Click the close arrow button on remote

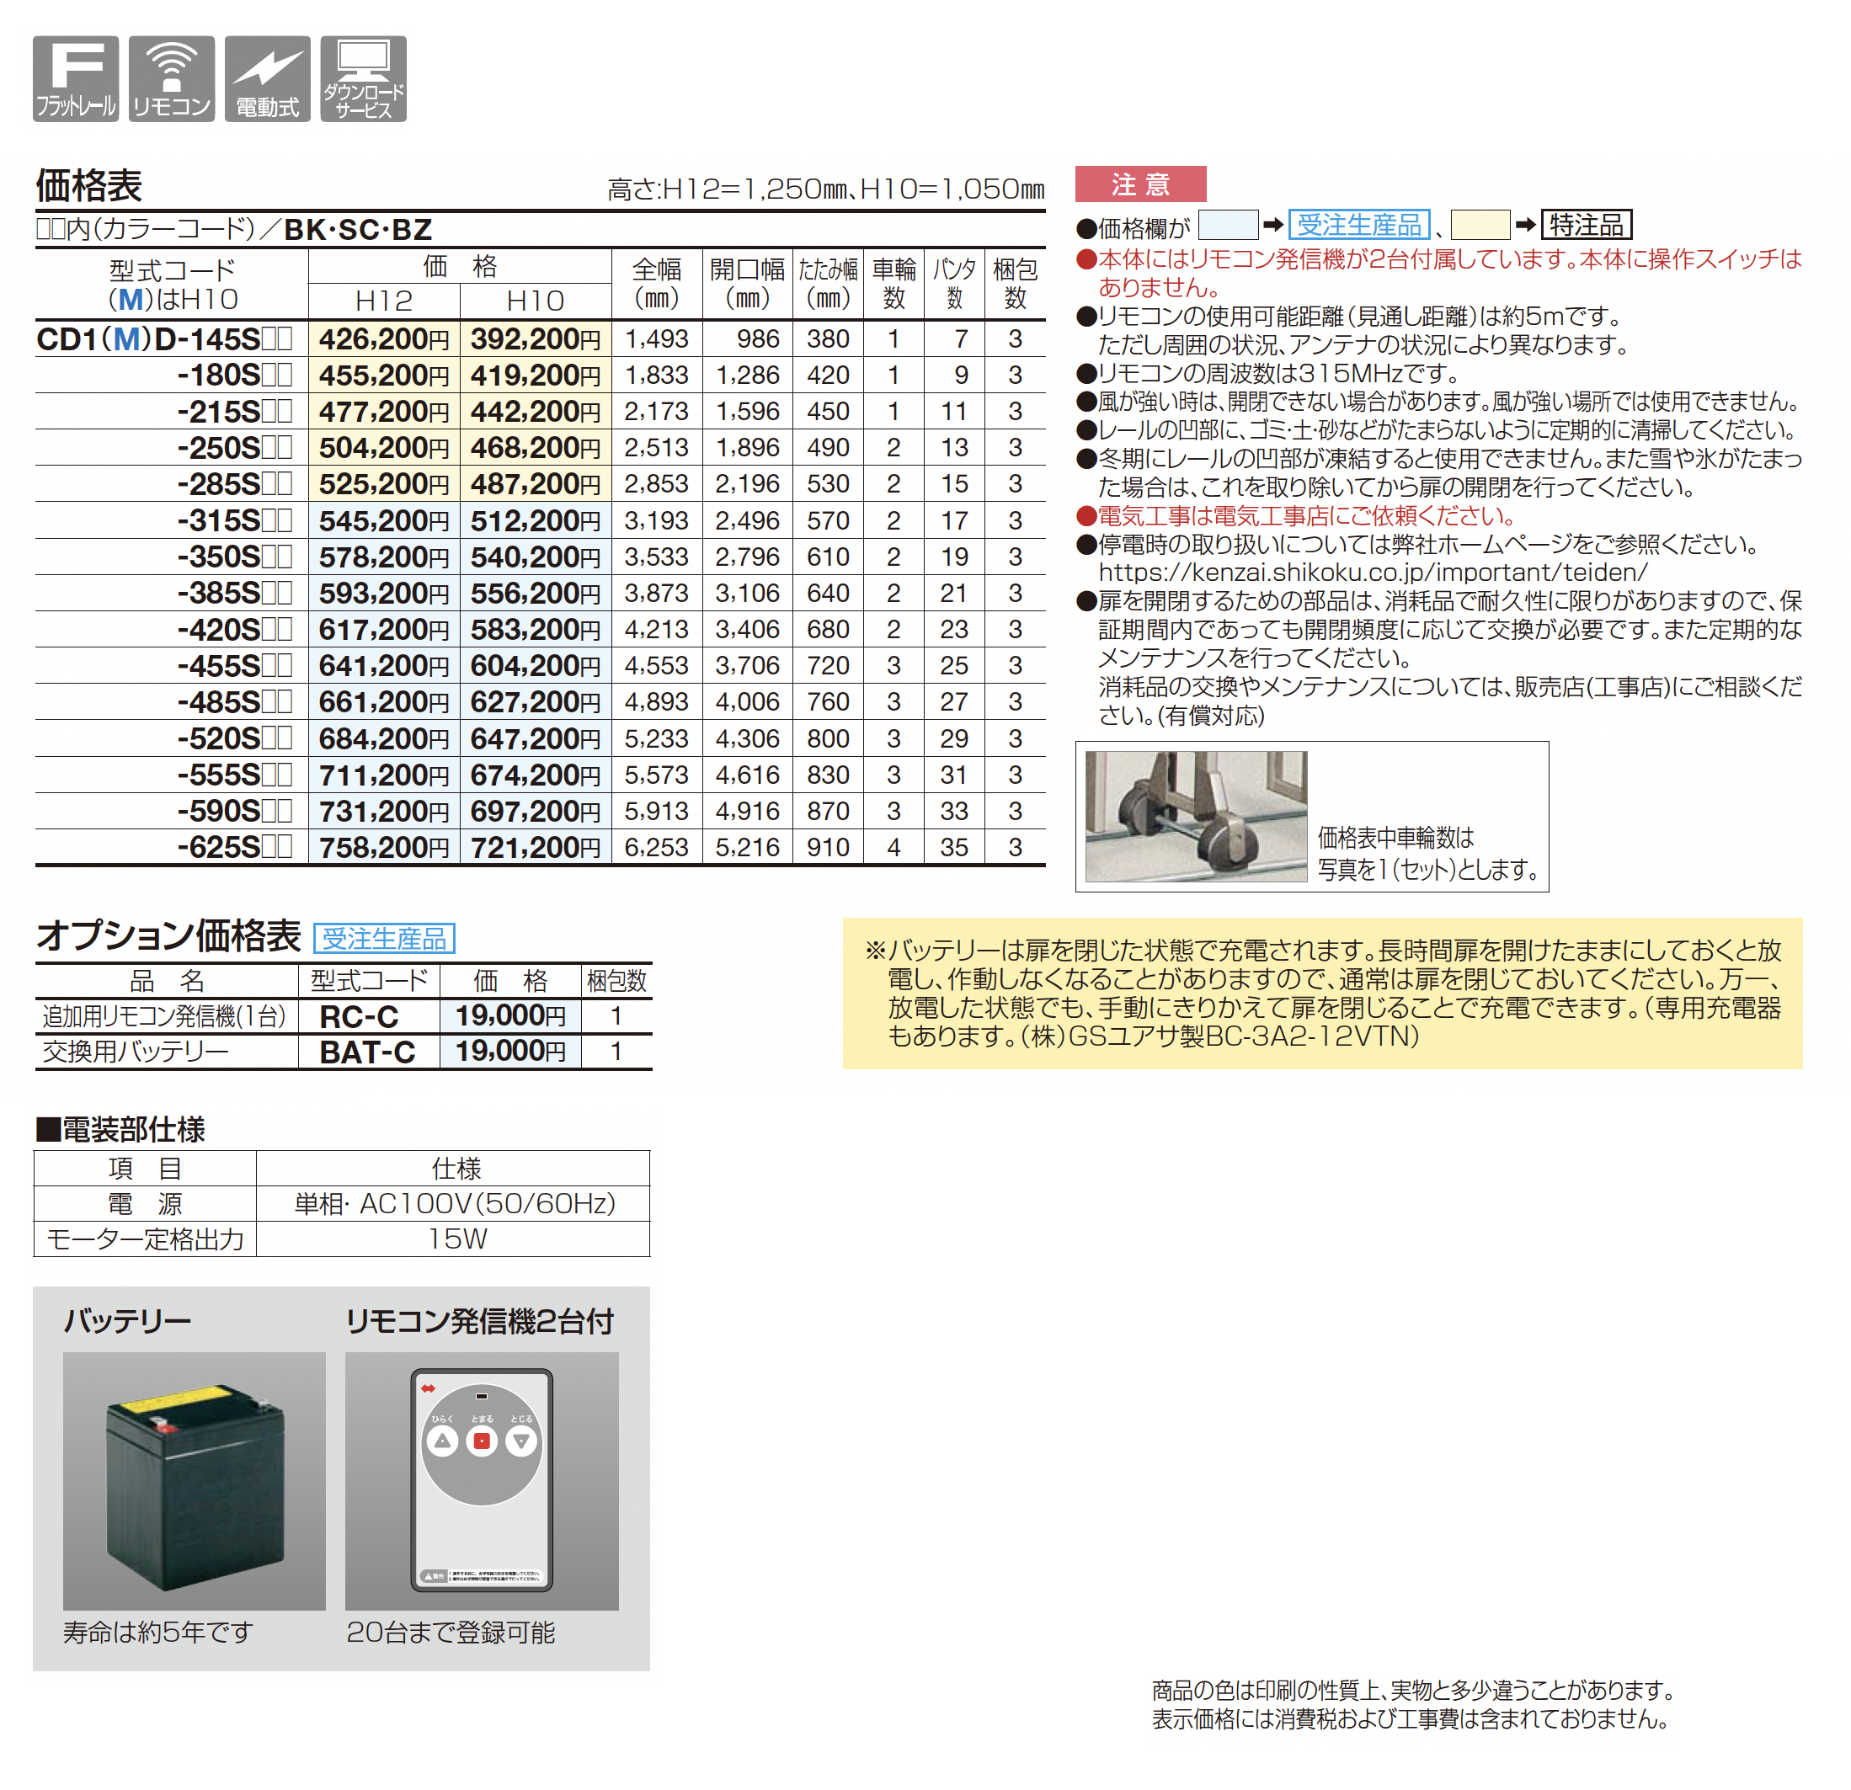(x=521, y=1441)
